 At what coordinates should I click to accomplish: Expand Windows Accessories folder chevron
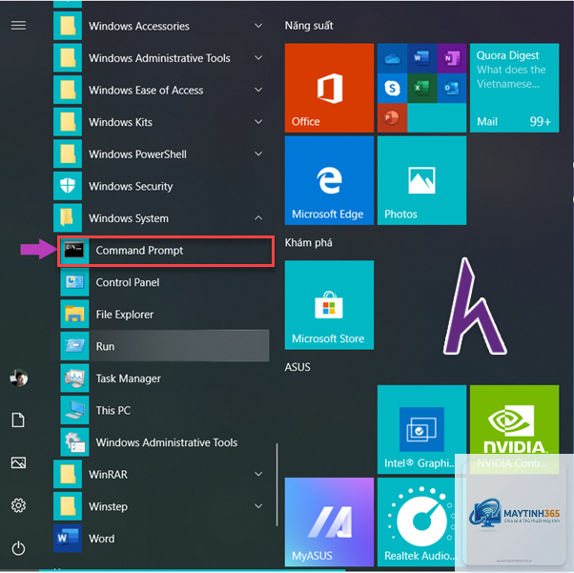click(258, 26)
